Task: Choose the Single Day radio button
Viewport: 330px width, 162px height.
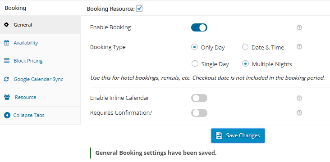Action: (x=195, y=63)
